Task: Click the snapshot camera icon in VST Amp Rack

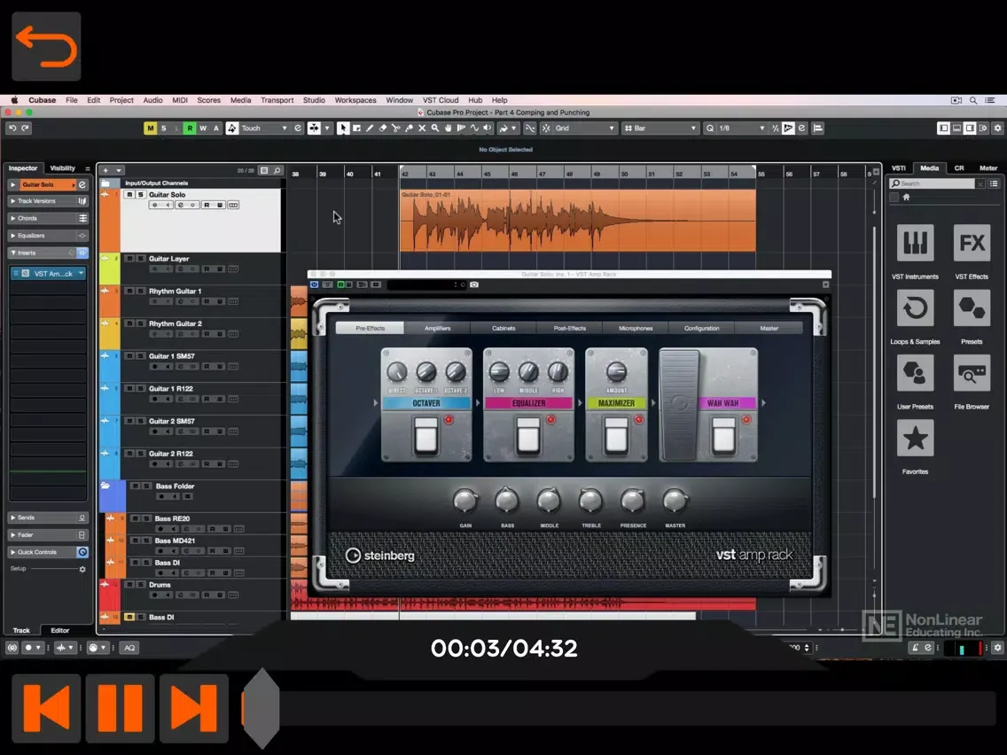Action: 474,284
